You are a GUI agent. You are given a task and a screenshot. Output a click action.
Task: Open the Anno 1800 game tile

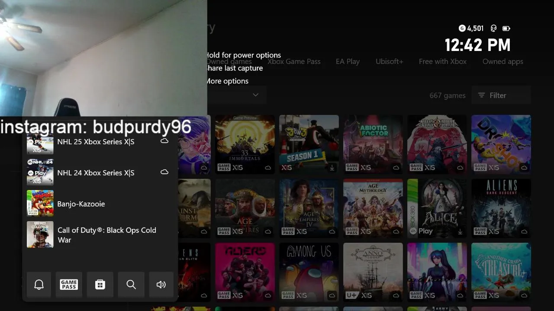coord(373,272)
